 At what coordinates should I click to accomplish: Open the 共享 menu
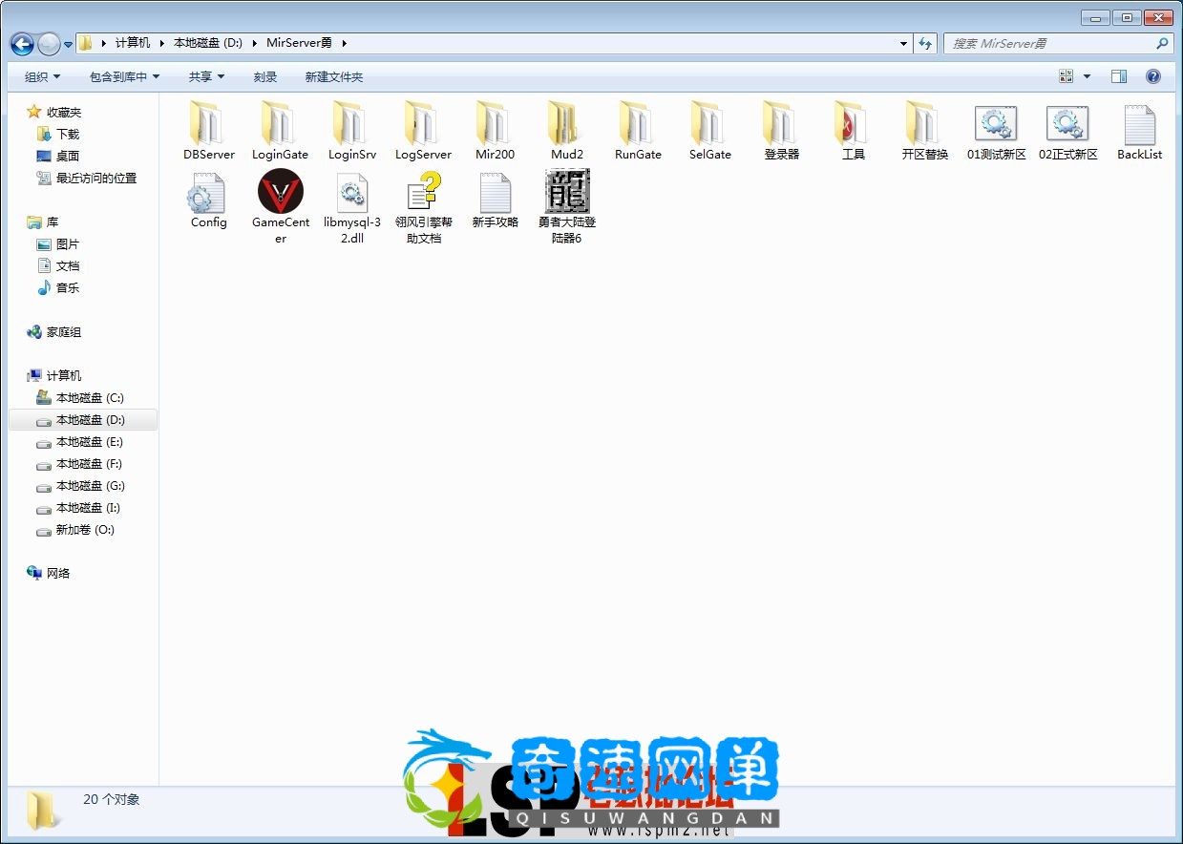206,76
